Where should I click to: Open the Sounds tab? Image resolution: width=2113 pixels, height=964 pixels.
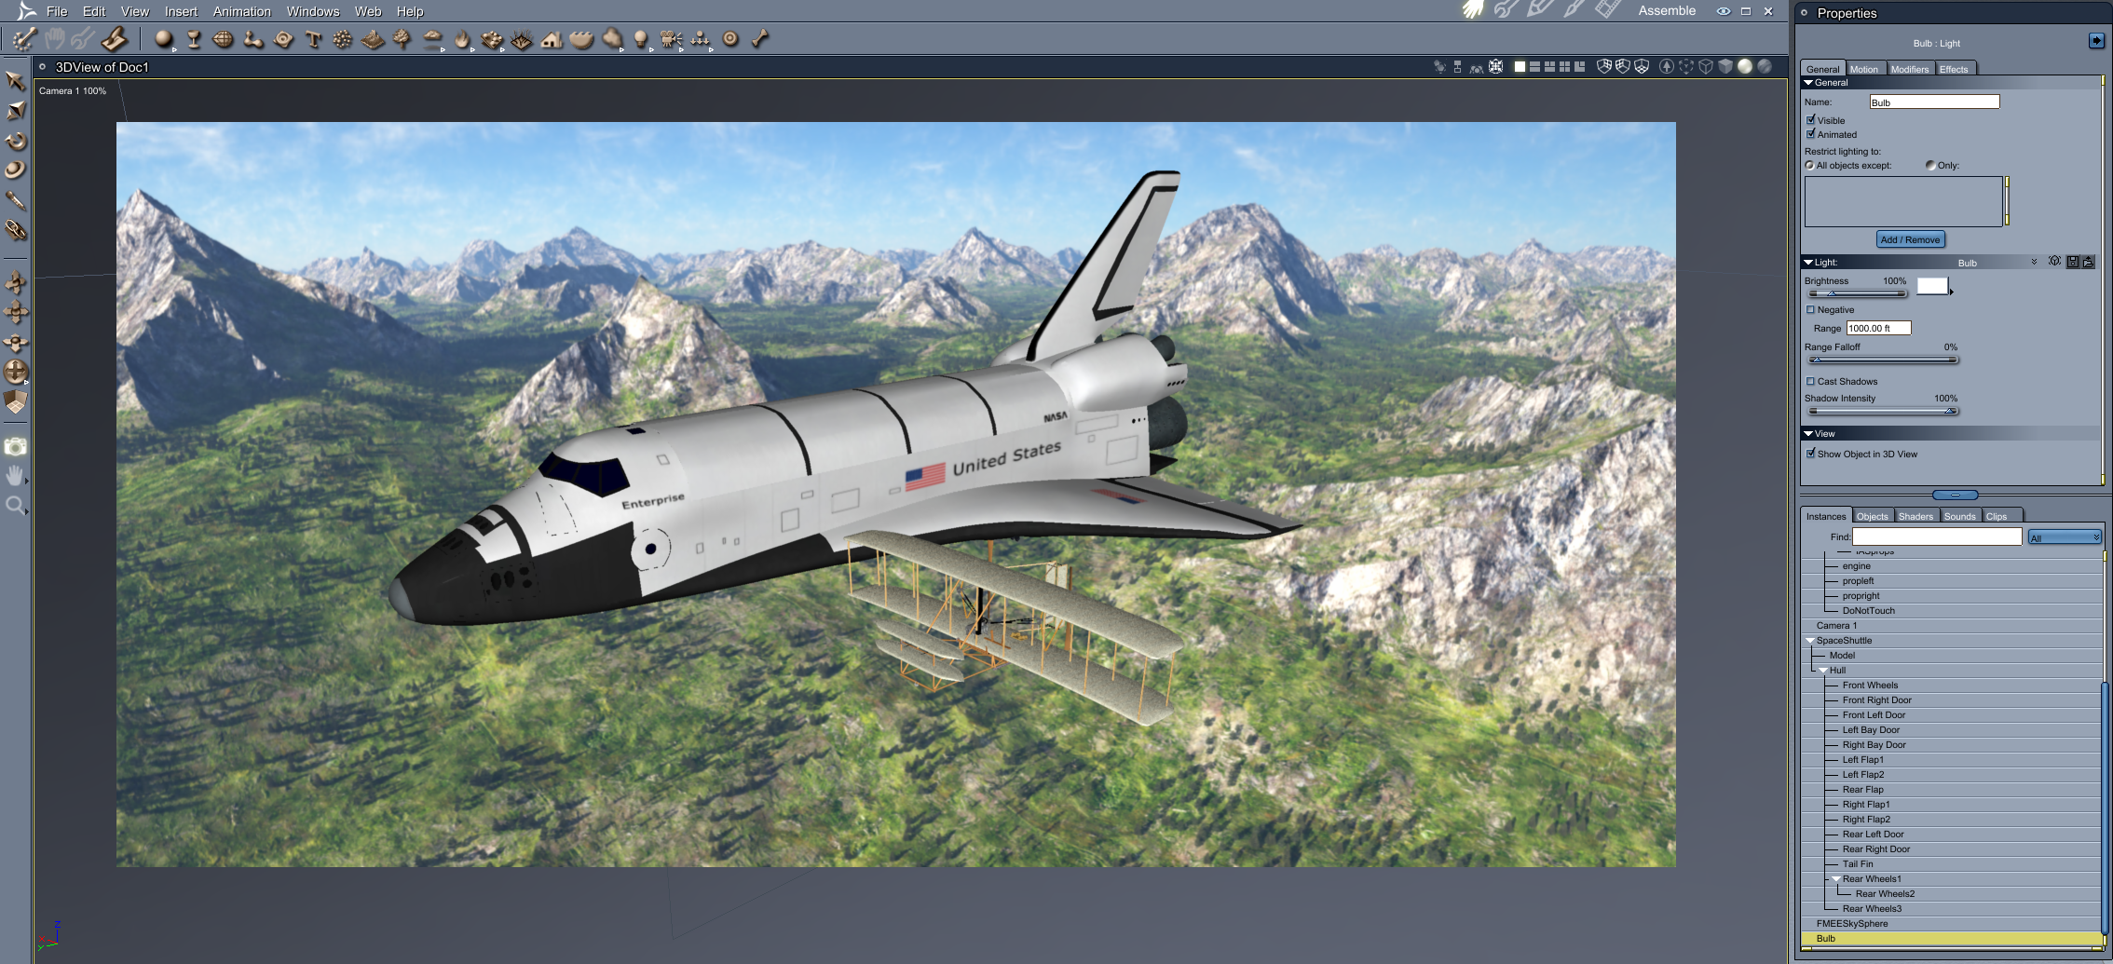click(1960, 516)
